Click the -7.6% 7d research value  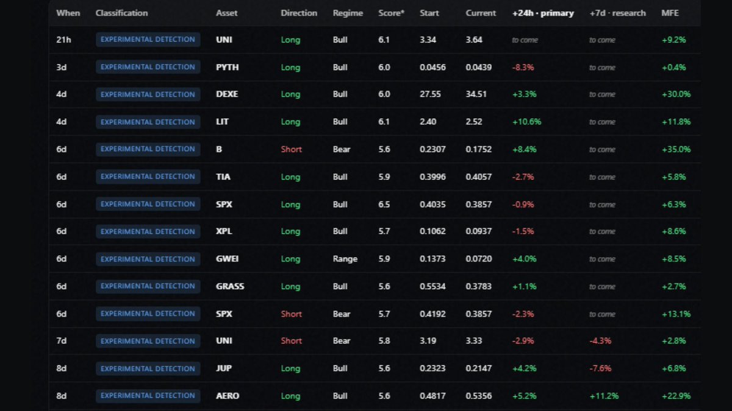point(600,368)
